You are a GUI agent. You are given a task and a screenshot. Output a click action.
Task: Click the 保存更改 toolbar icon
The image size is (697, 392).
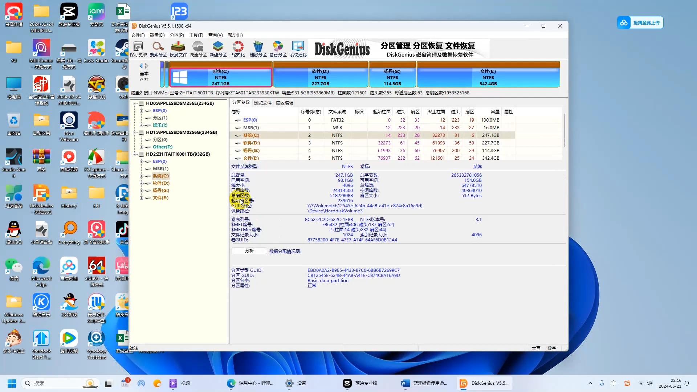coord(138,49)
